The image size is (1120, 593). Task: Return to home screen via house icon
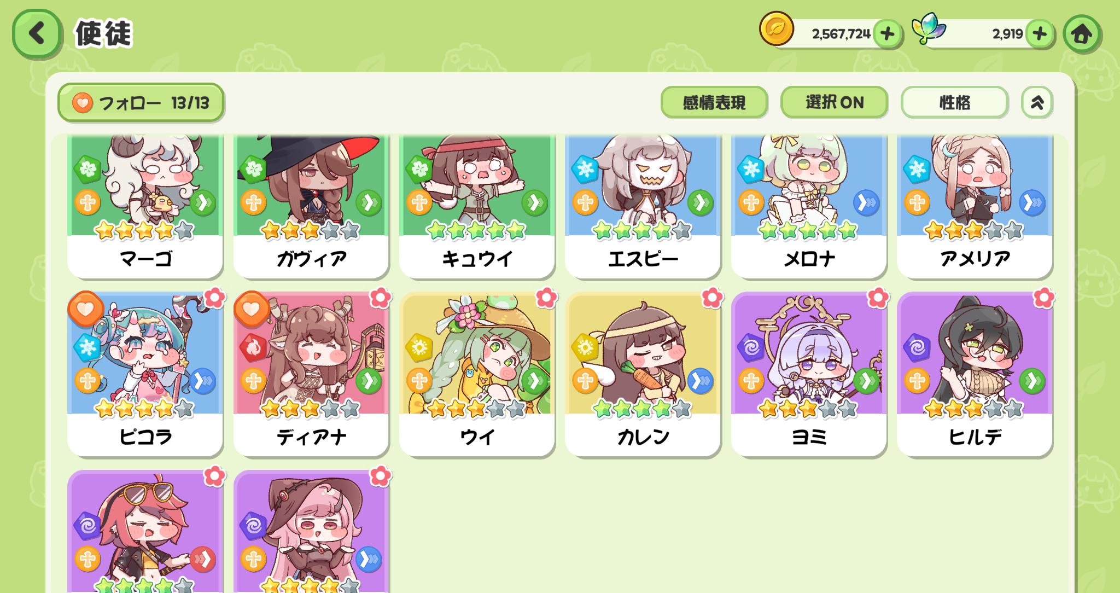pyautogui.click(x=1082, y=34)
